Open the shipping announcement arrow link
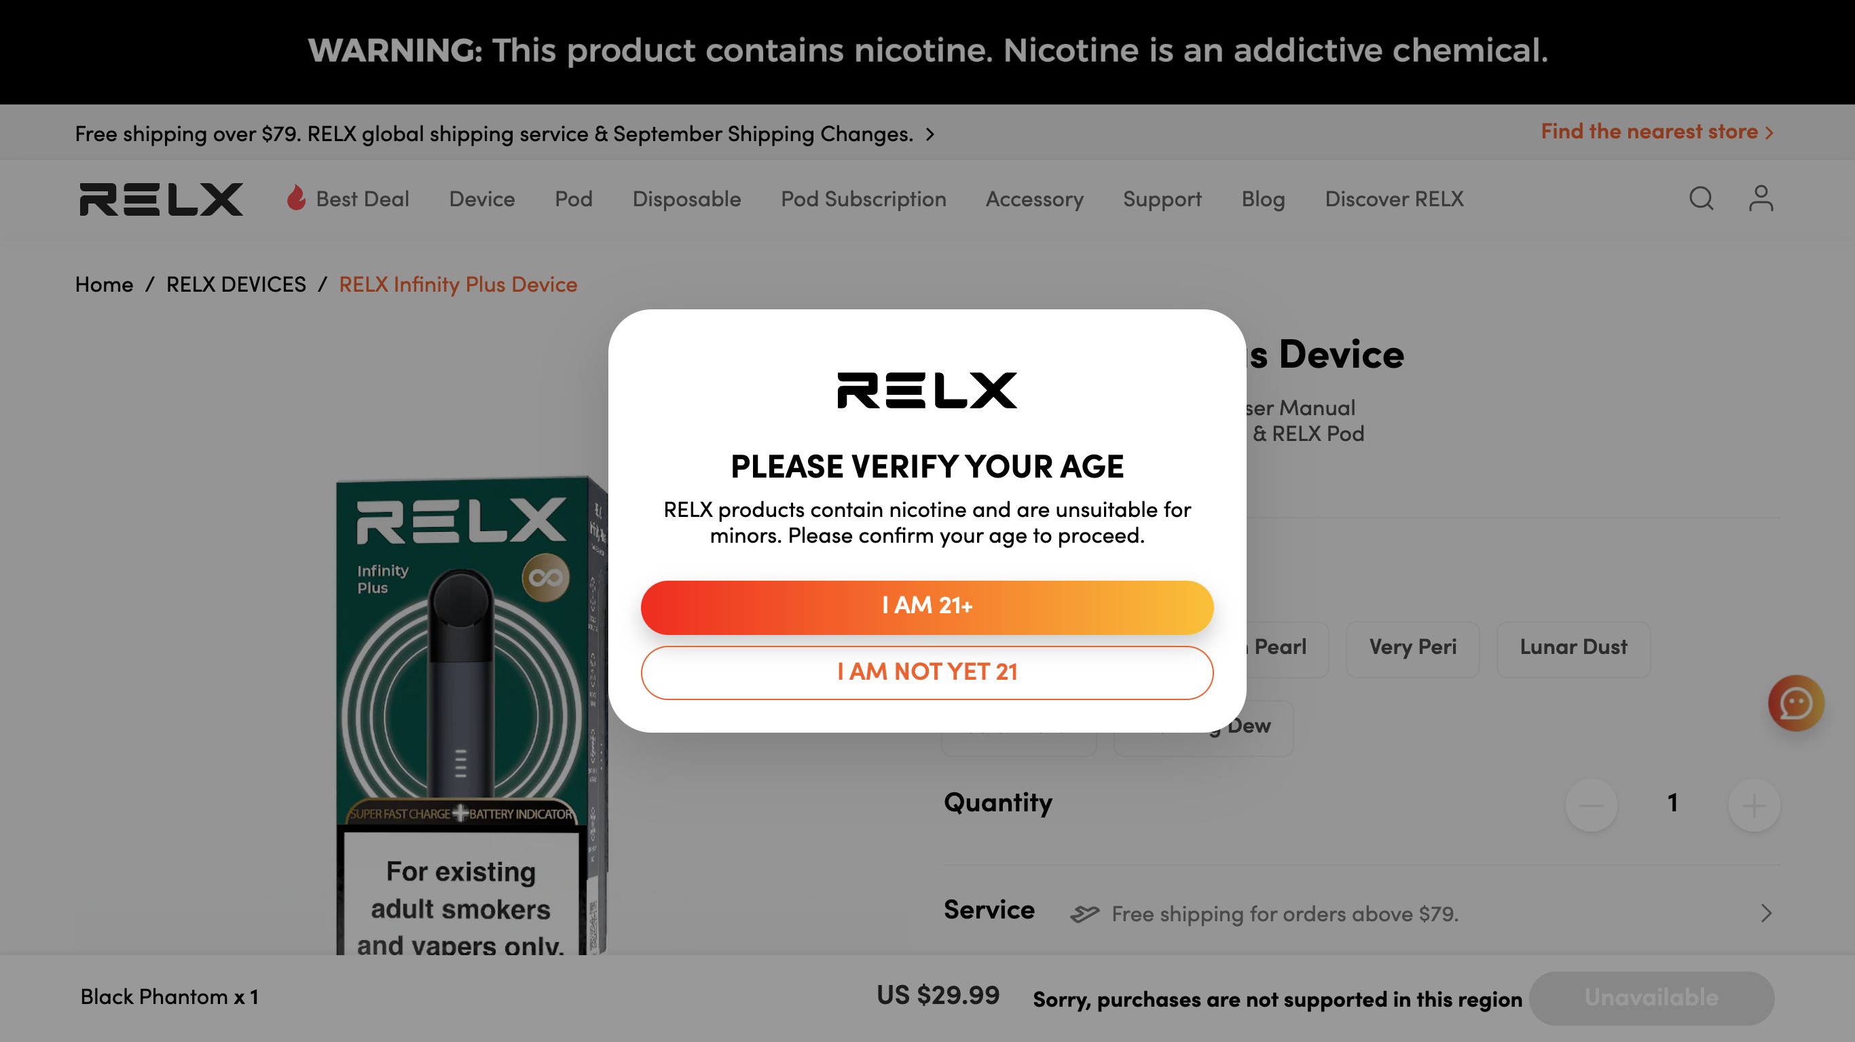This screenshot has width=1855, height=1042. (x=929, y=134)
